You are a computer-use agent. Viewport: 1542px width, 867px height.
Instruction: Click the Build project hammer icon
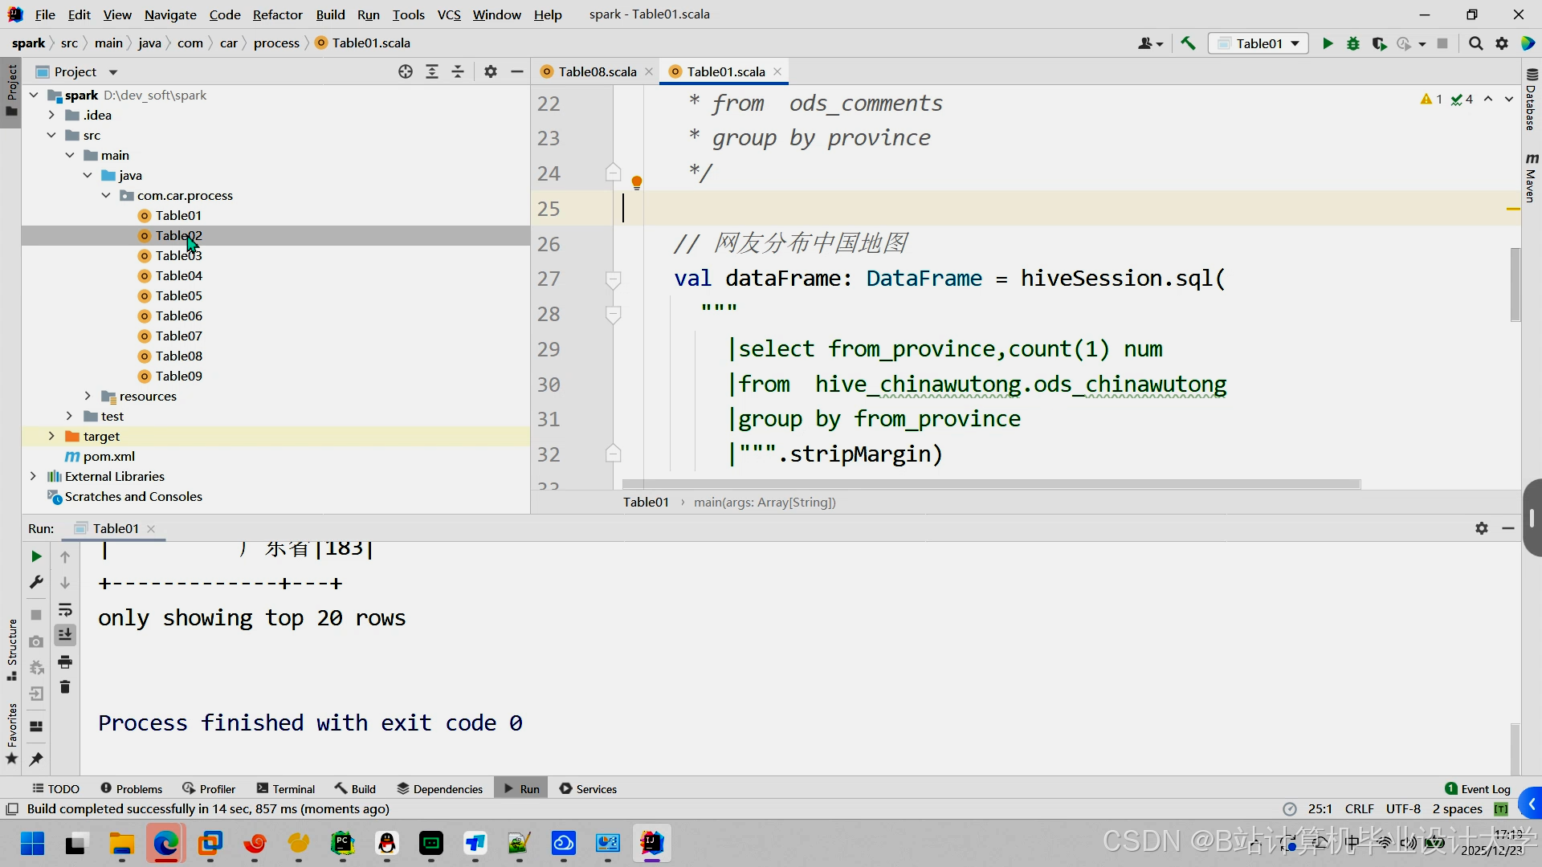pyautogui.click(x=1189, y=43)
